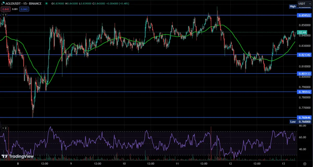Click the TradingView logo

coord(17,156)
